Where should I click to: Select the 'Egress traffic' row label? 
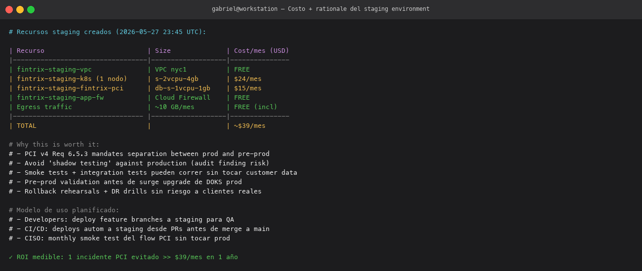tap(44, 107)
